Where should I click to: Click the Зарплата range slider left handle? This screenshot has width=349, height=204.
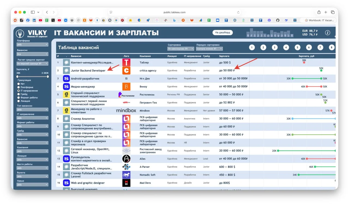[x=17, y=76]
